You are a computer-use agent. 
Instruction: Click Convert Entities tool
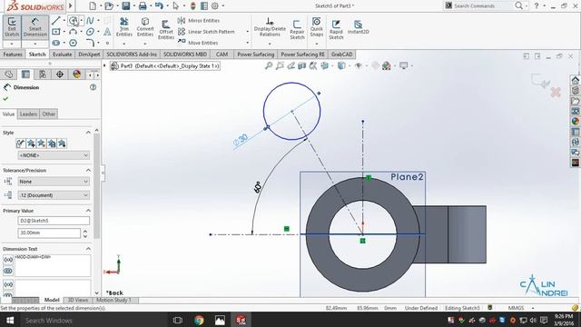145,26
